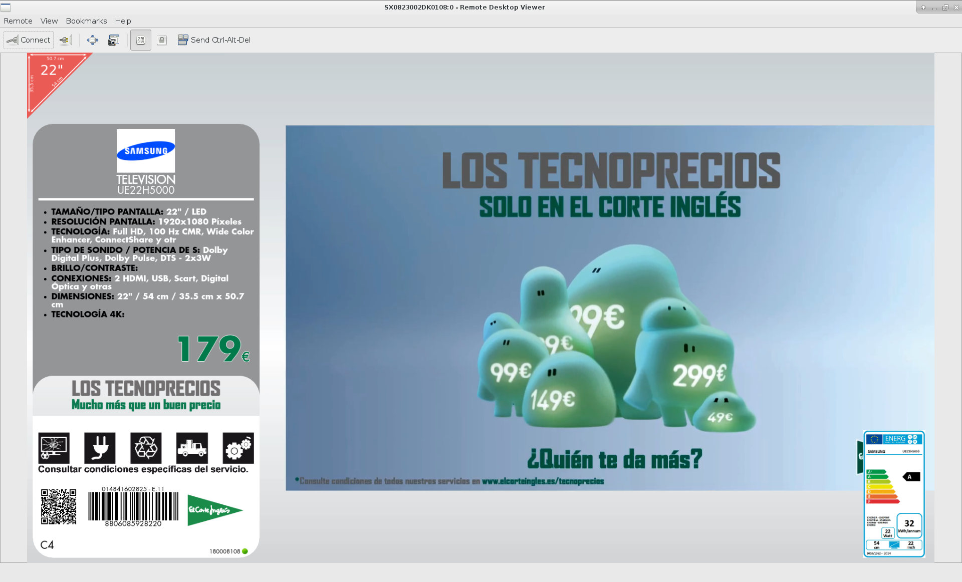Open the View menu
Viewport: 962px width, 582px height.
point(49,21)
